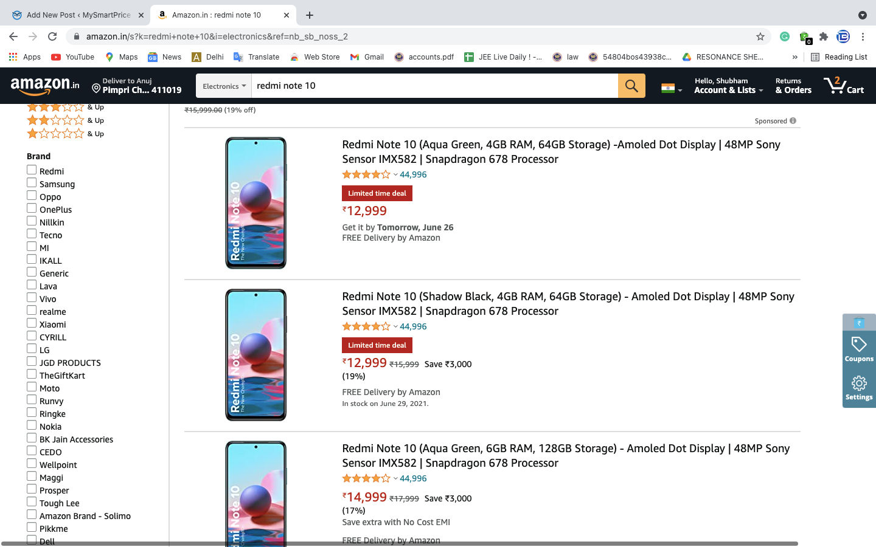
Task: Click the browser address bar URL
Action: click(x=217, y=36)
